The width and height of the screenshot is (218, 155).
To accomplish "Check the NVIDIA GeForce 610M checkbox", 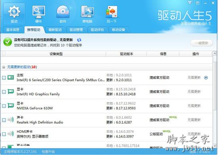I will pyautogui.click(x=4, y=106).
